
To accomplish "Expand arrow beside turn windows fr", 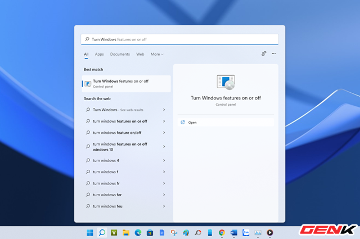I will (x=164, y=183).
